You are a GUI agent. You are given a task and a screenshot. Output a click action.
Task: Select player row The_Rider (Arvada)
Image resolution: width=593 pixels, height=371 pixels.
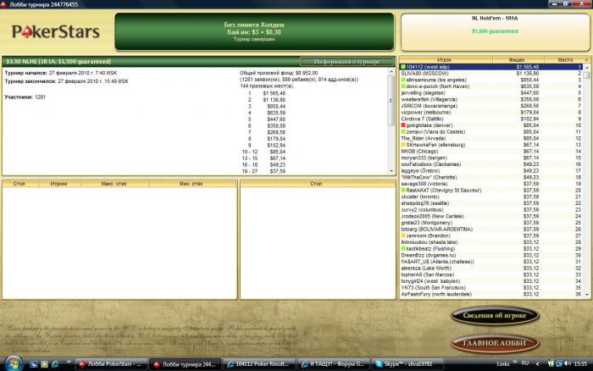pos(491,138)
